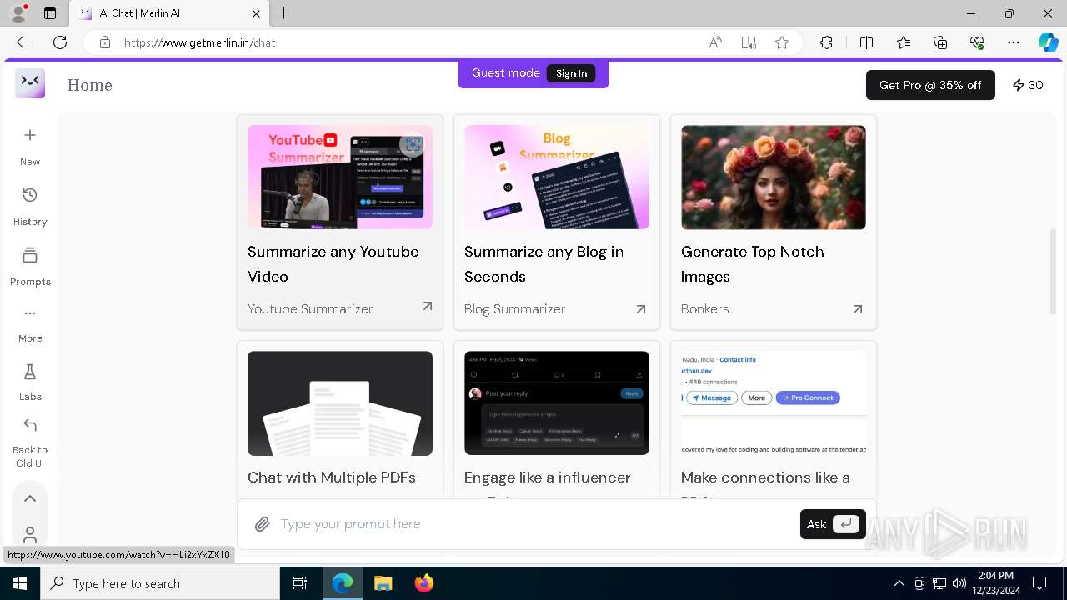
Task: Open browser Extensions icon
Action: (x=826, y=42)
